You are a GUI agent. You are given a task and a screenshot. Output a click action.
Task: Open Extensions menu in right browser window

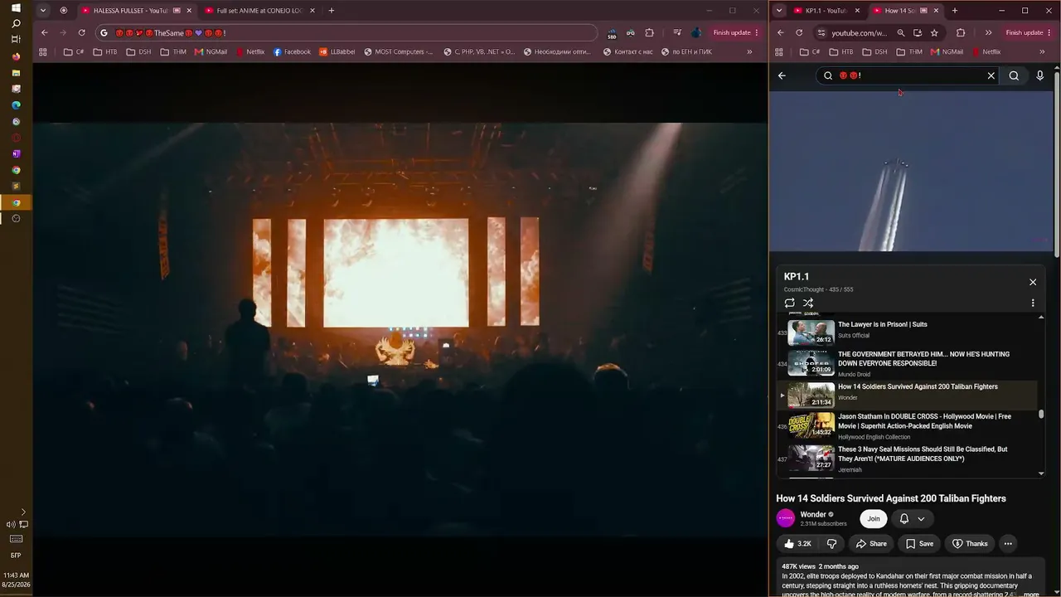(x=961, y=33)
